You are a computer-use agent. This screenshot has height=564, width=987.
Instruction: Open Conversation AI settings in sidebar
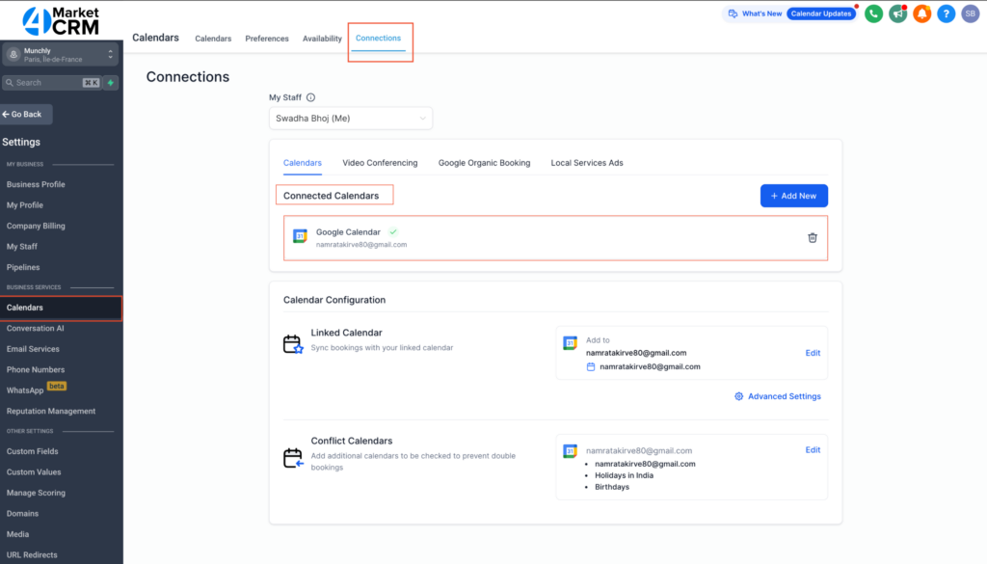coord(36,329)
